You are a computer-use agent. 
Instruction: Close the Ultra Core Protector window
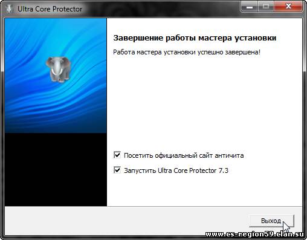[288, 7]
